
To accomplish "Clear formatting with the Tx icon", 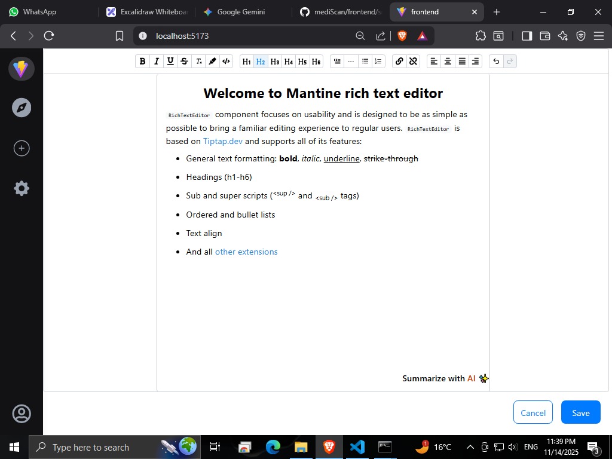I will coord(198,61).
